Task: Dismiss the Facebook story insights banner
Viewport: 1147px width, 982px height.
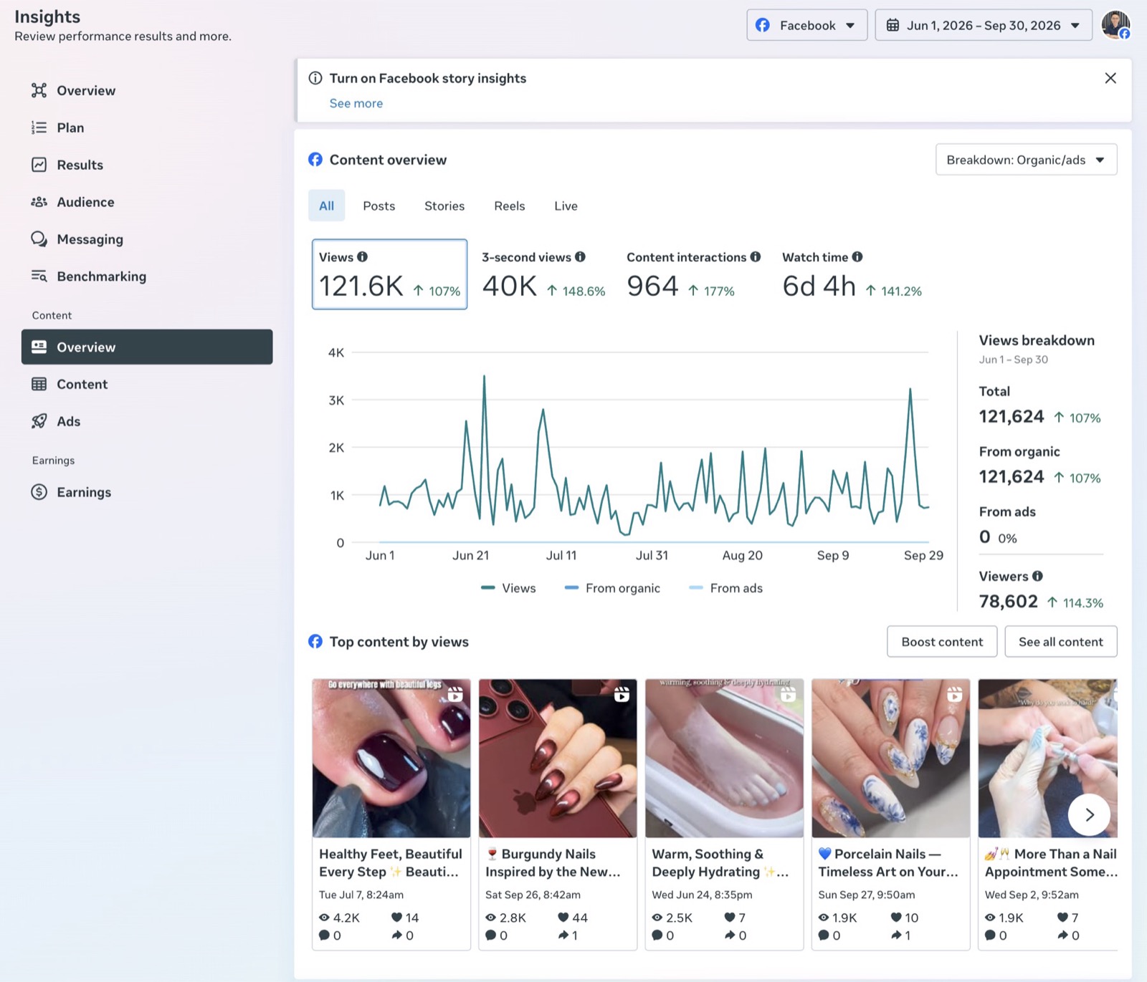Action: [1110, 78]
